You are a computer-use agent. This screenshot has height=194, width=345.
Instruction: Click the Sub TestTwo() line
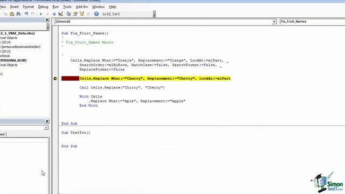[76, 133]
